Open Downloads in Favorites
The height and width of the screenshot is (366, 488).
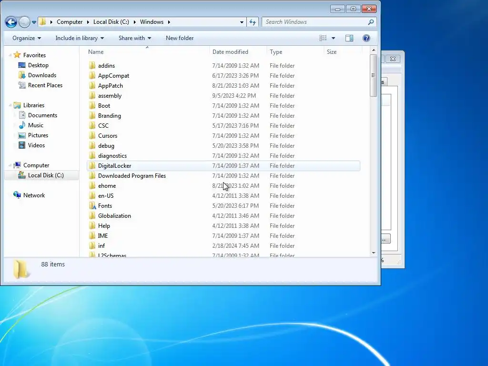(x=42, y=75)
